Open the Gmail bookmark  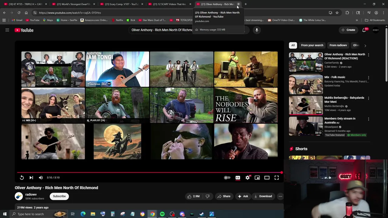pyautogui.click(x=17, y=20)
